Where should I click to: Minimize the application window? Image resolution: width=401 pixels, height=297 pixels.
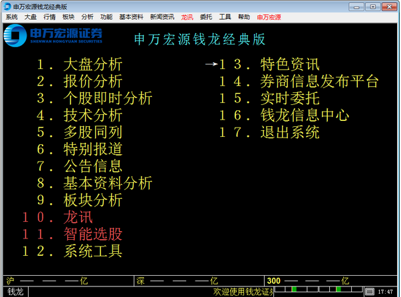[x=356, y=7]
